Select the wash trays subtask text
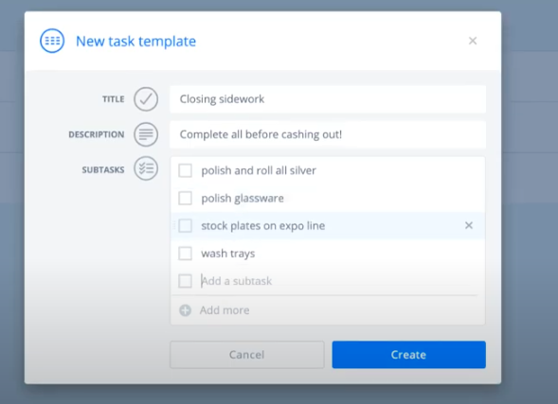The height and width of the screenshot is (404, 558). 228,254
